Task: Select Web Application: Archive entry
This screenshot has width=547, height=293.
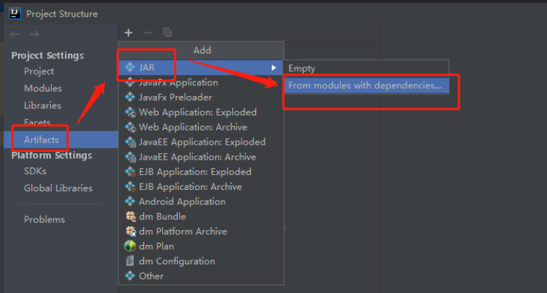Action: click(201, 128)
